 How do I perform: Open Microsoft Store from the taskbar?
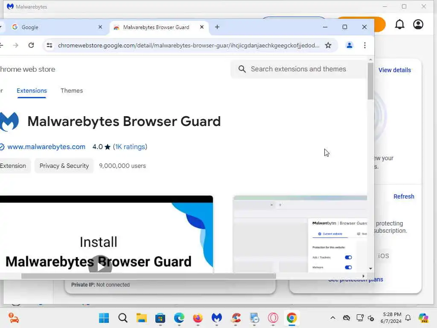point(160,318)
